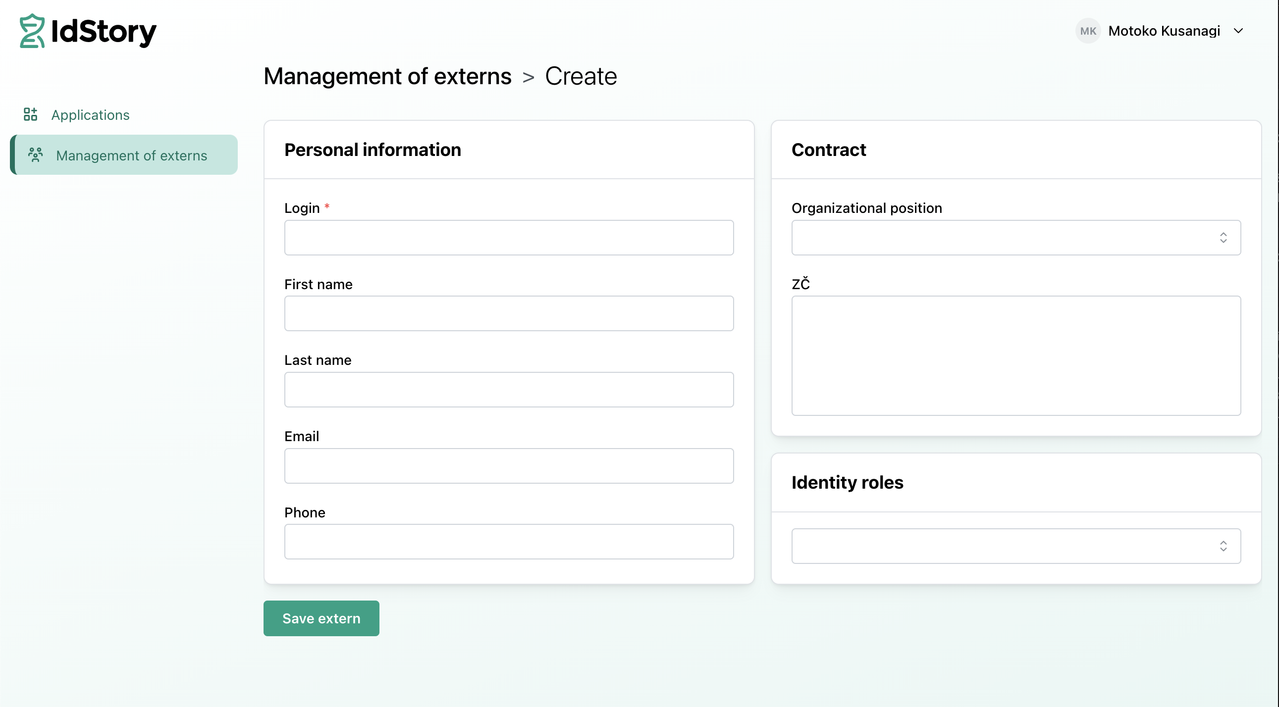Focus the Login input field
This screenshot has height=707, width=1279.
click(509, 238)
